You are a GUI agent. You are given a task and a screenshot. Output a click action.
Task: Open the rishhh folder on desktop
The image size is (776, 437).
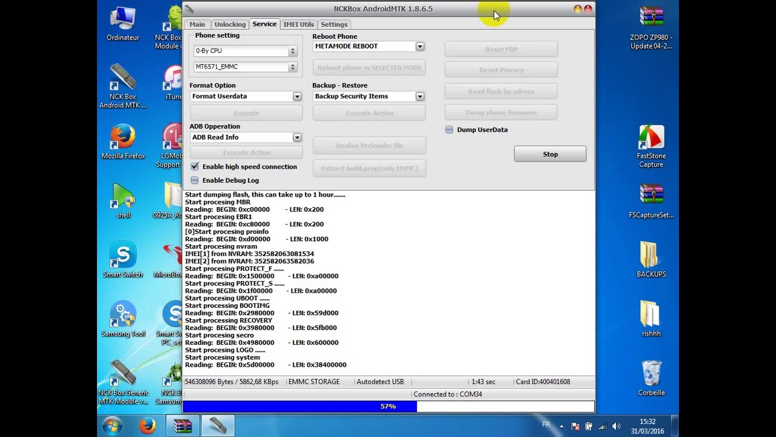651,320
